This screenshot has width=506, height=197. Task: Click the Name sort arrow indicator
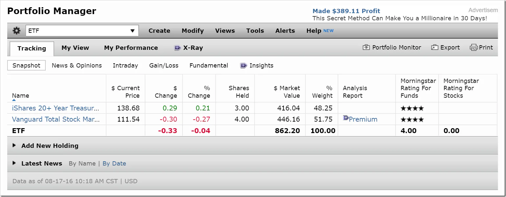tap(14, 100)
